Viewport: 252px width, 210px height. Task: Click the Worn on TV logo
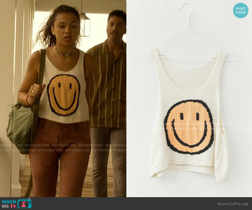pyautogui.click(x=17, y=203)
